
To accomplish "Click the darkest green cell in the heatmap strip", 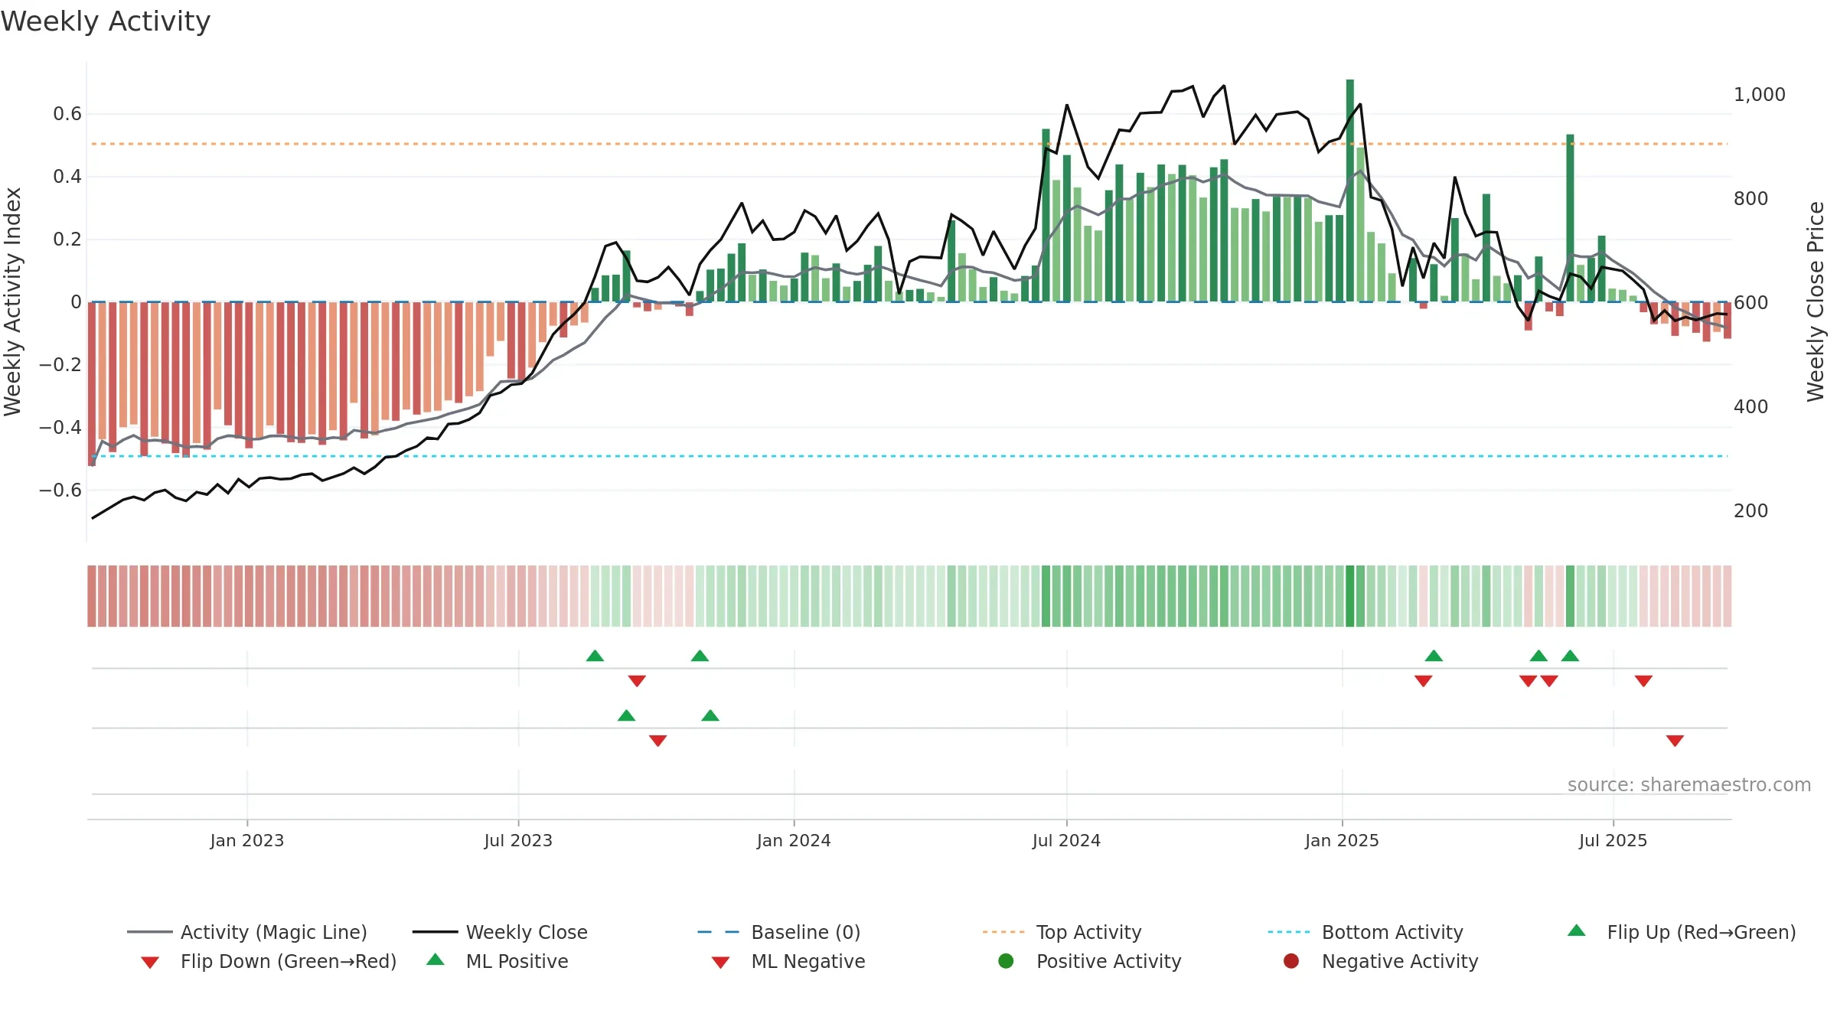I will pos(1350,596).
